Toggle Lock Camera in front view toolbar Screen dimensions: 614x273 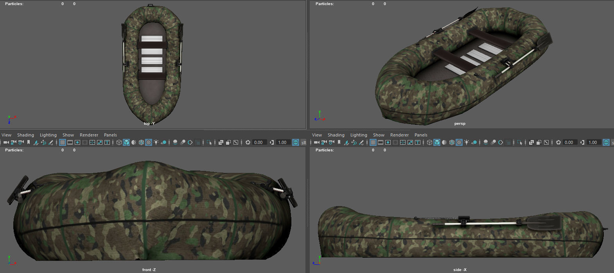click(x=14, y=142)
